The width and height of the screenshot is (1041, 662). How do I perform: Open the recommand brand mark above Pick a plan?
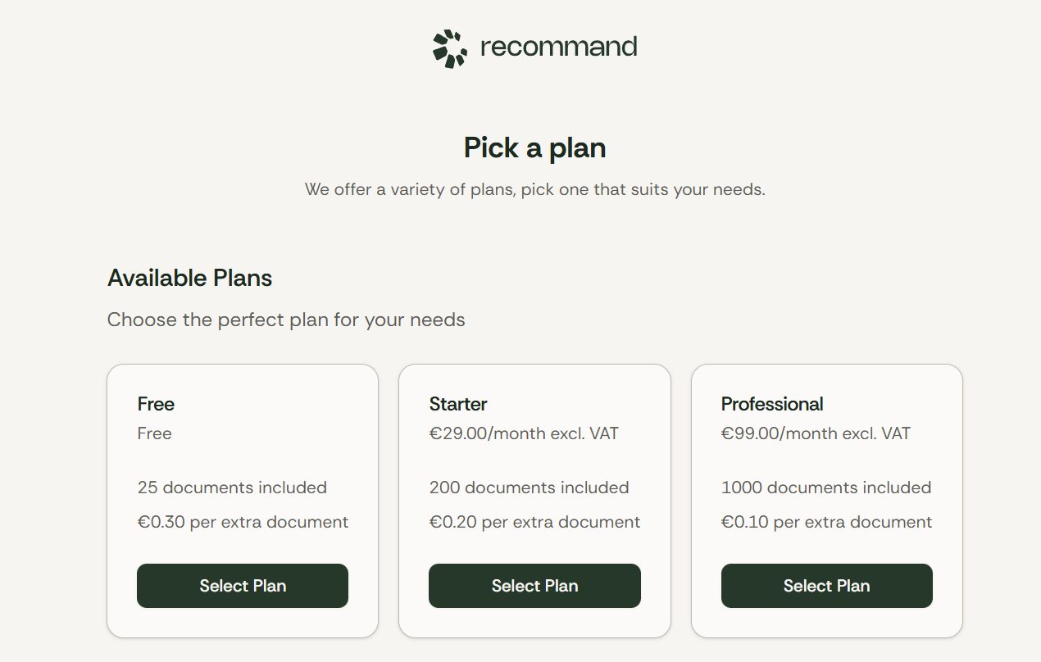coord(449,47)
